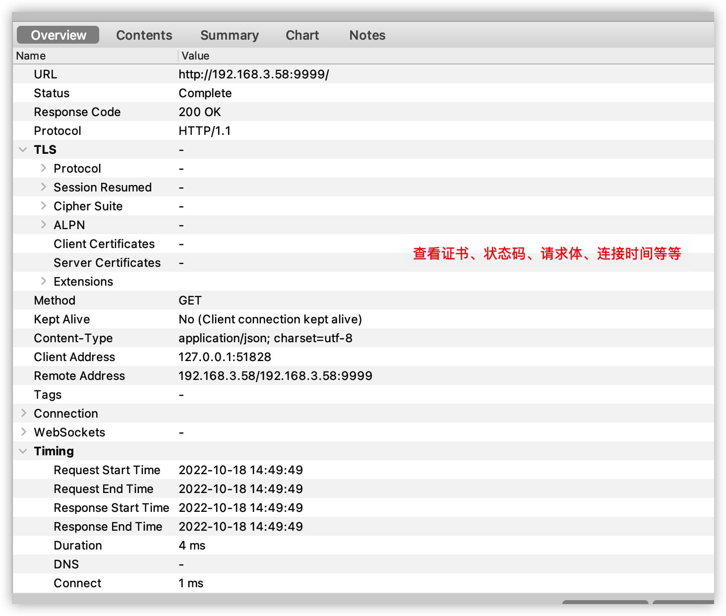The image size is (726, 616).
Task: Click the HTTP/1.1 protocol value
Action: coord(204,131)
